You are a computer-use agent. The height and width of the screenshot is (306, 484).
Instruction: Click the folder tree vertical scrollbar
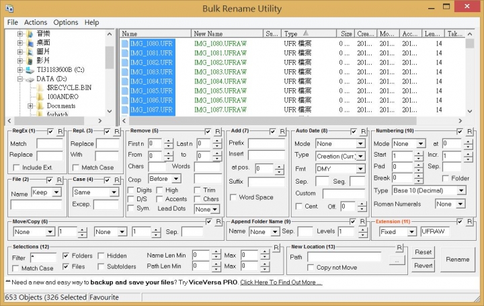[110, 57]
